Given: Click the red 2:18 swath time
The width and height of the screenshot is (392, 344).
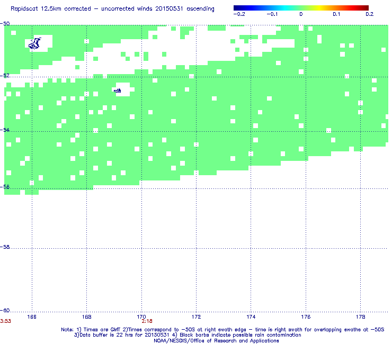Looking at the screenshot, I should (x=147, y=321).
